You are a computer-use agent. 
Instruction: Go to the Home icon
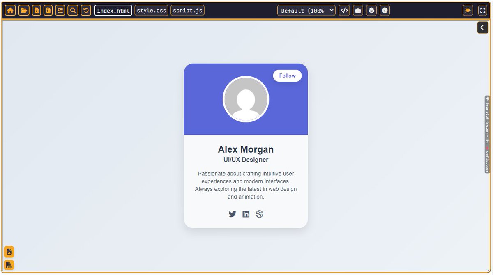(x=10, y=10)
